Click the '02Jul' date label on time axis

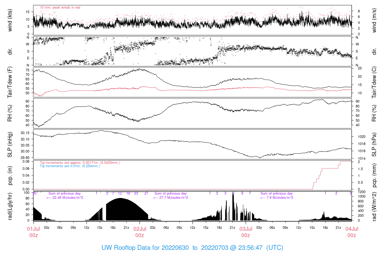140,229
